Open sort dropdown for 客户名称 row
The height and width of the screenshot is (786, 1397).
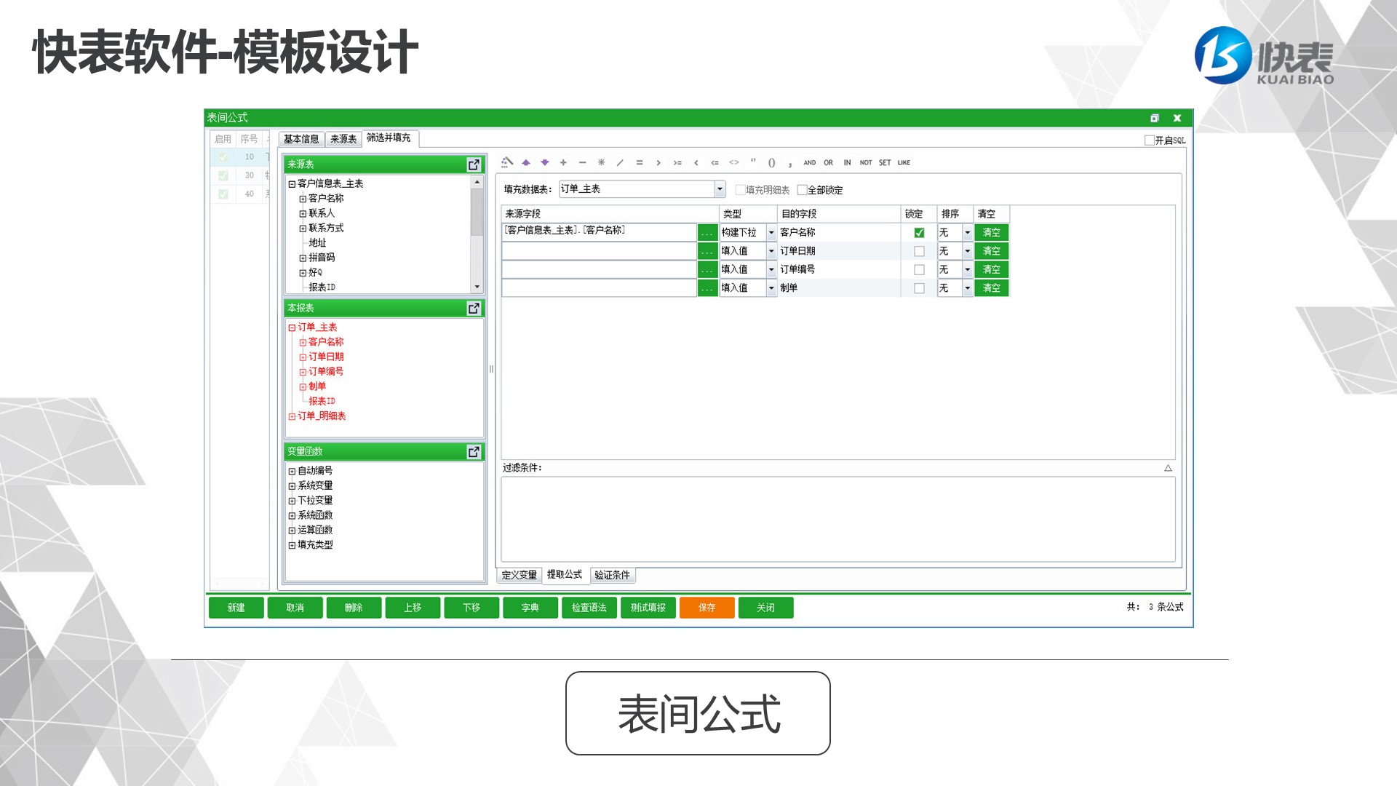pos(967,233)
